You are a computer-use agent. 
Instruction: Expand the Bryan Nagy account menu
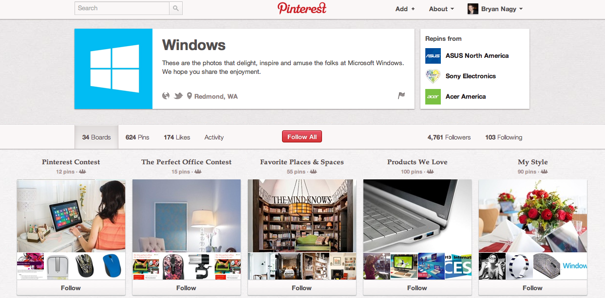(x=495, y=9)
